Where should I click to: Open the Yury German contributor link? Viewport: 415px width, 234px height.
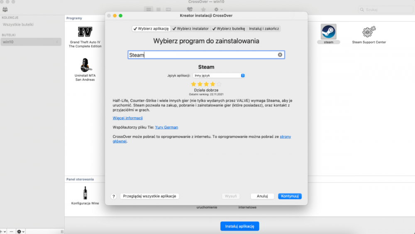(x=166, y=127)
